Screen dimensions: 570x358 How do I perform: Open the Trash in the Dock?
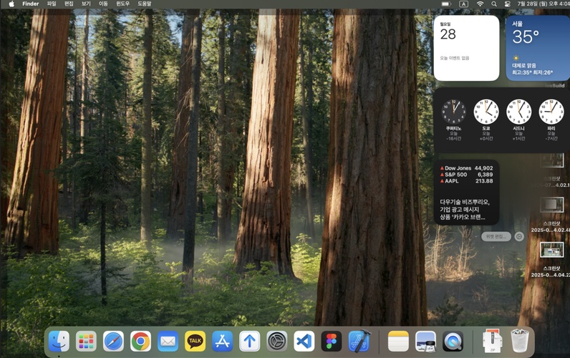coord(519,341)
